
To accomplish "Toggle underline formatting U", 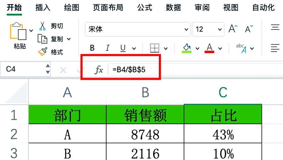I will (123, 48).
